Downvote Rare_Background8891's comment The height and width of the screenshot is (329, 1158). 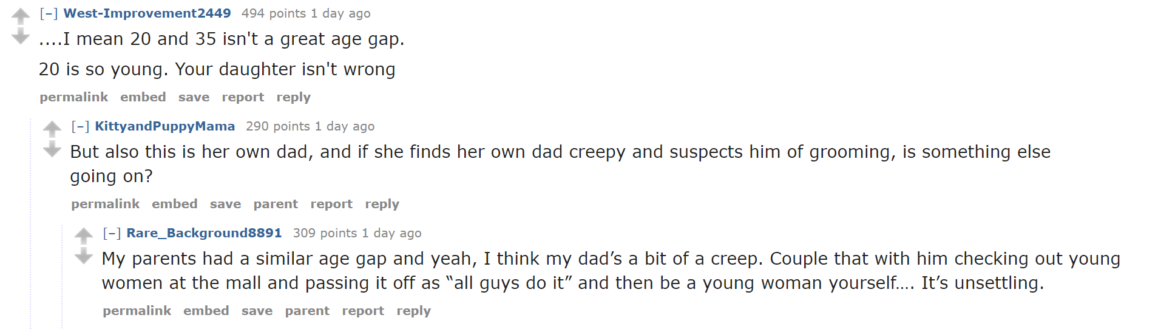click(84, 256)
